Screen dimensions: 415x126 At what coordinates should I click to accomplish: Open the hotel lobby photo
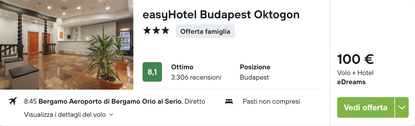[67, 45]
